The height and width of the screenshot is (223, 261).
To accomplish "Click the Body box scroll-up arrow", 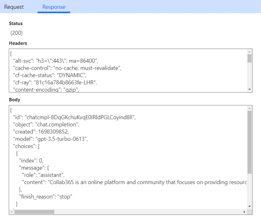I will click(x=249, y=108).
